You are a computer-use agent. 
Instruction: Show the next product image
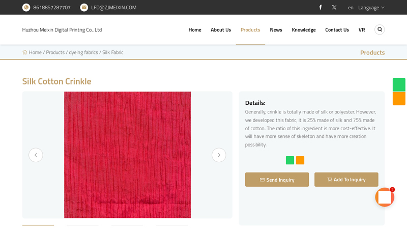tap(219, 155)
